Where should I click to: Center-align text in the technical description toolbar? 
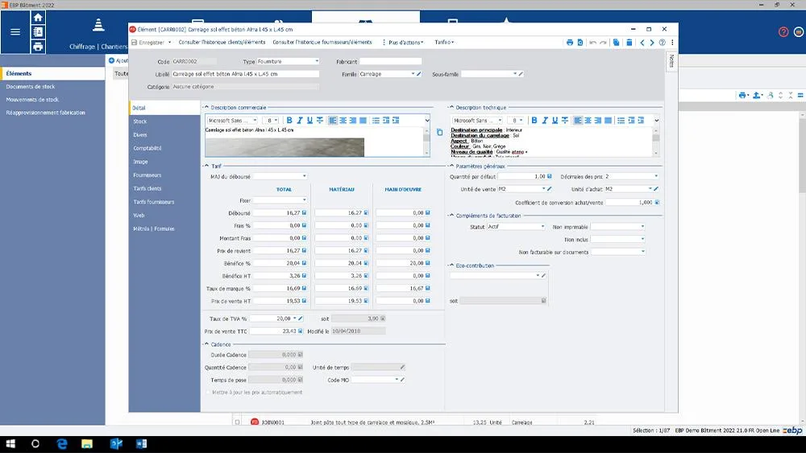(x=588, y=121)
